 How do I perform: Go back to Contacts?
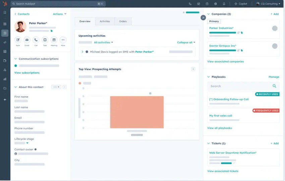(x=22, y=14)
